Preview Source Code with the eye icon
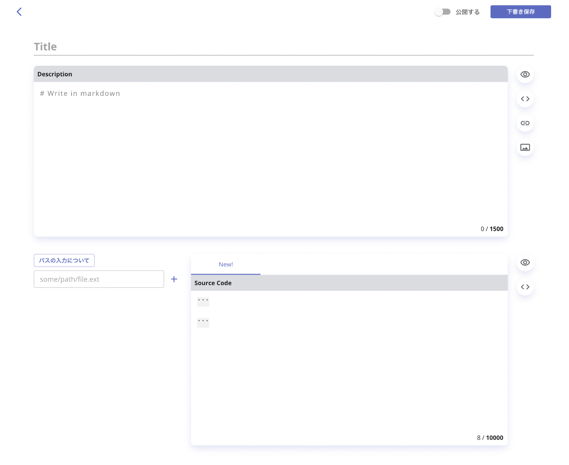The width and height of the screenshot is (569, 465). (525, 262)
